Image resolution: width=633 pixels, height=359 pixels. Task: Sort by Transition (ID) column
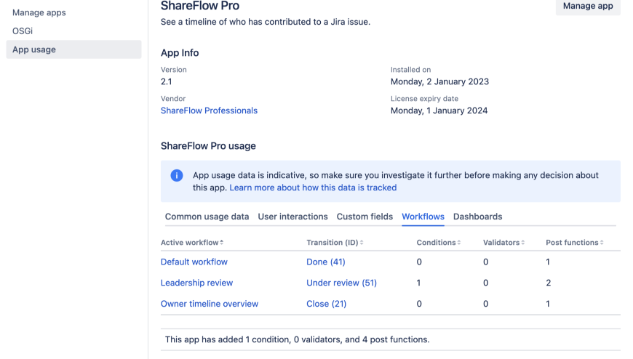[335, 242]
